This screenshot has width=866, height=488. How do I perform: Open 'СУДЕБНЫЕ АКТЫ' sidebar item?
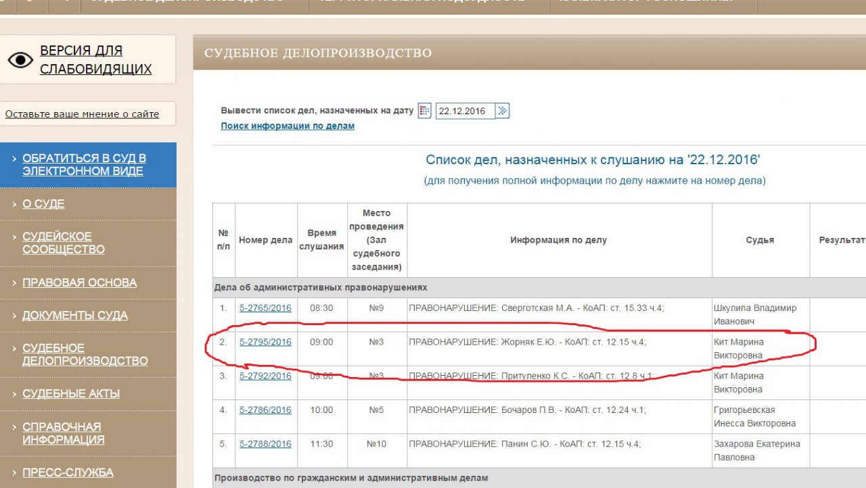click(x=71, y=394)
